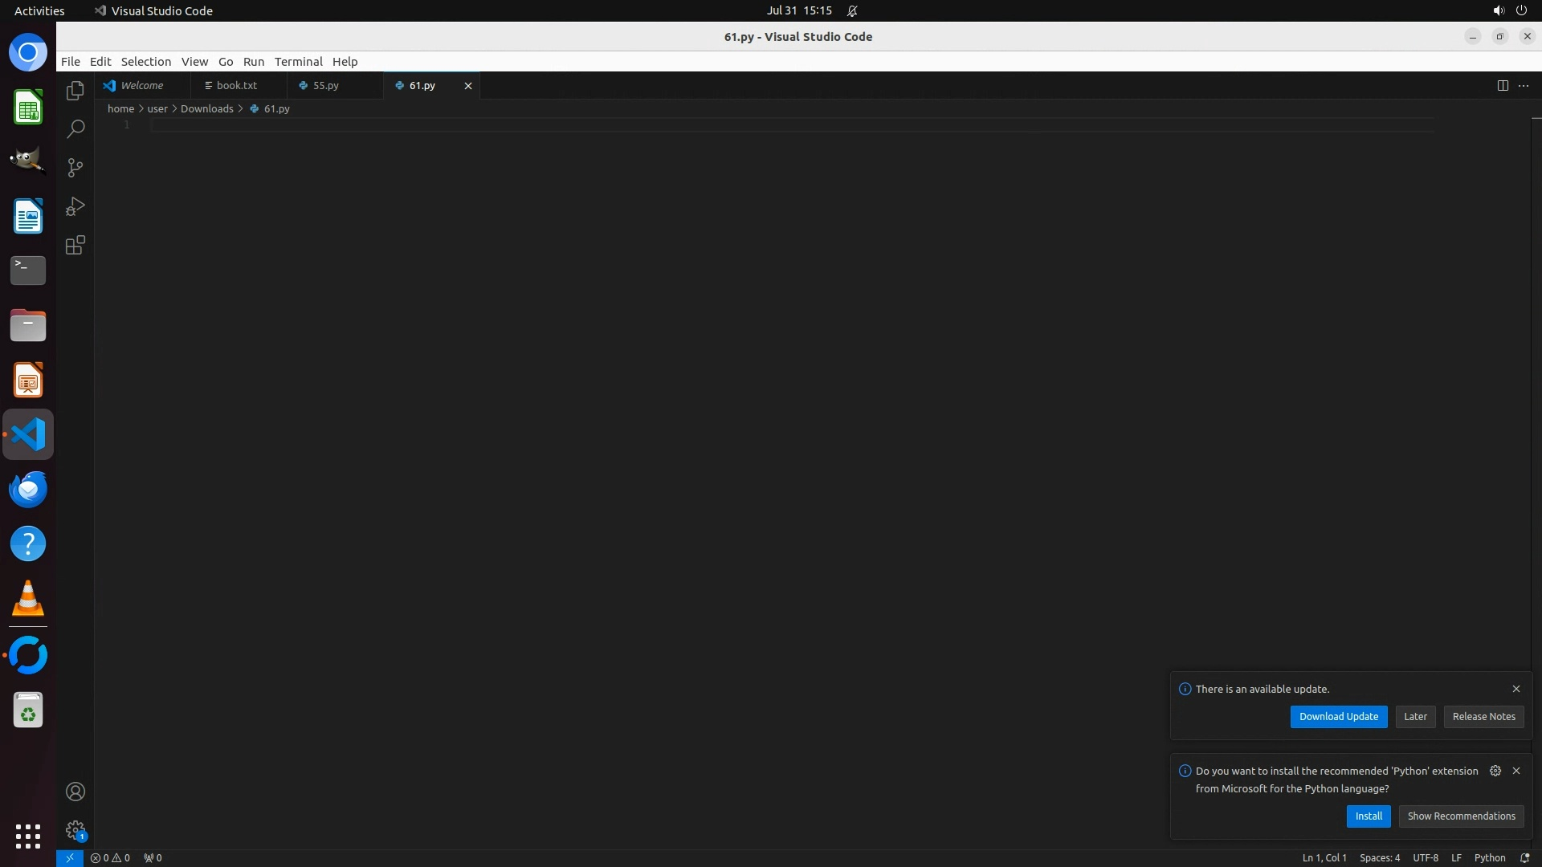Screen dimensions: 1542x867
Task: Toggle the notifications bell in status bar
Action: (1524, 857)
